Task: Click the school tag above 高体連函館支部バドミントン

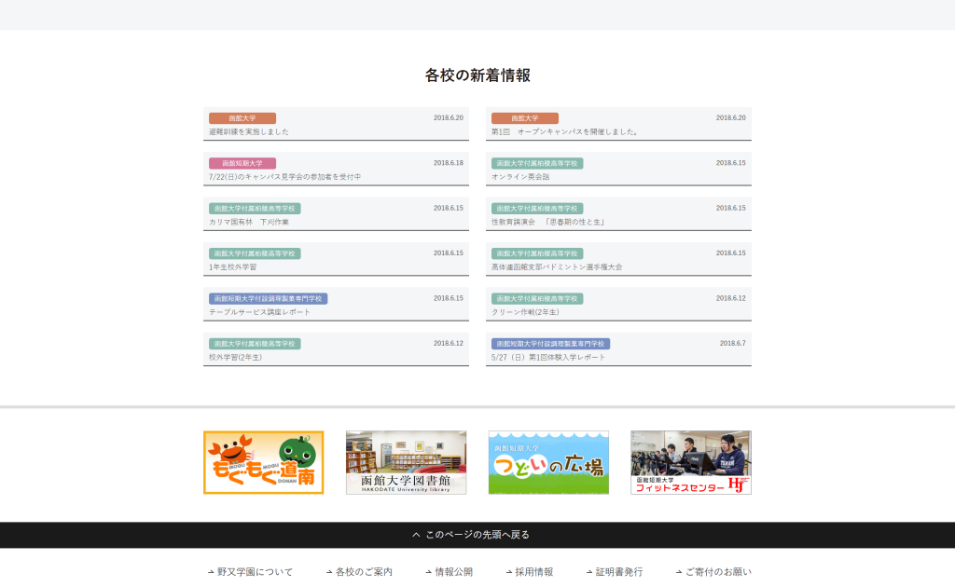Action: point(537,253)
